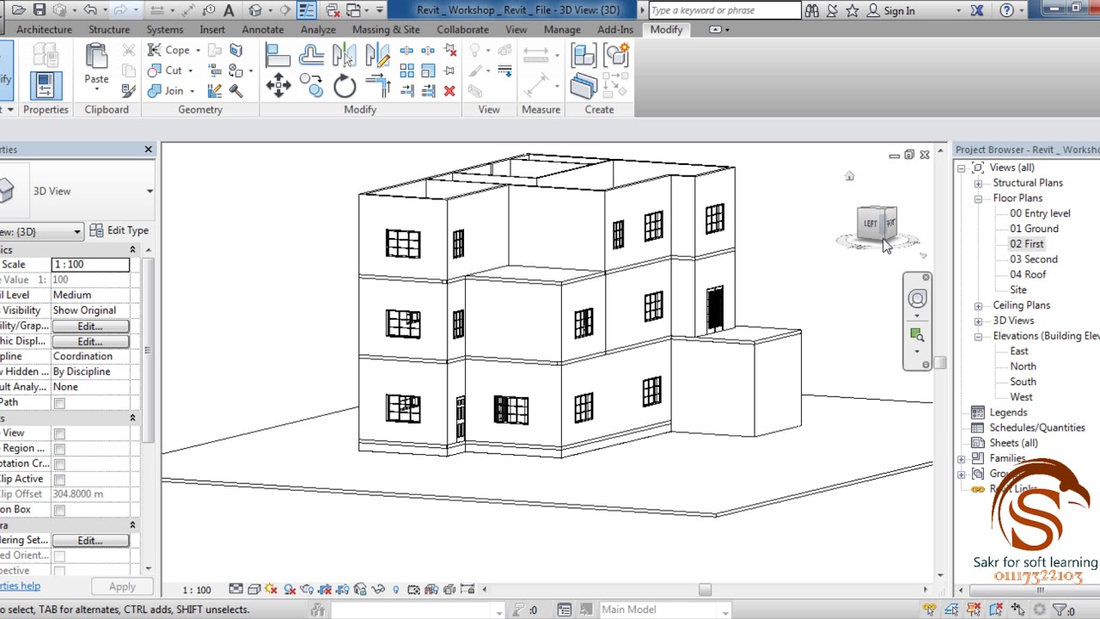Toggle the Sun Path checkbox
This screenshot has height=619, width=1100.
coord(59,403)
